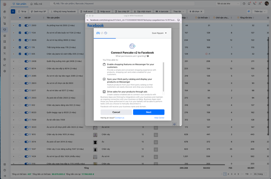
Task: Click the Pancake connect logo icon
Action: (x=132, y=46)
